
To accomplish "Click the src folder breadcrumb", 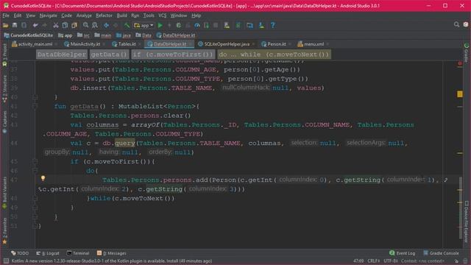I will tap(83, 35).
